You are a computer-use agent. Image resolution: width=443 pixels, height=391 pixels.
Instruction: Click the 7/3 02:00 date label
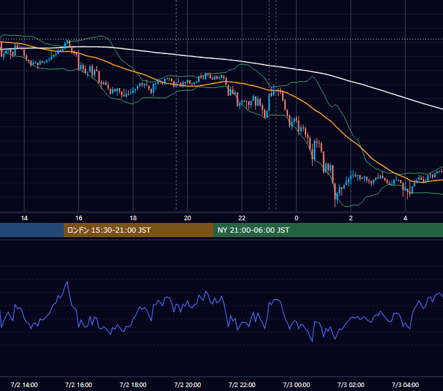pos(351,384)
